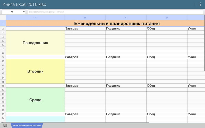Click the formula bar input field
This screenshot has height=128, width=205.
pyautogui.click(x=115, y=12)
